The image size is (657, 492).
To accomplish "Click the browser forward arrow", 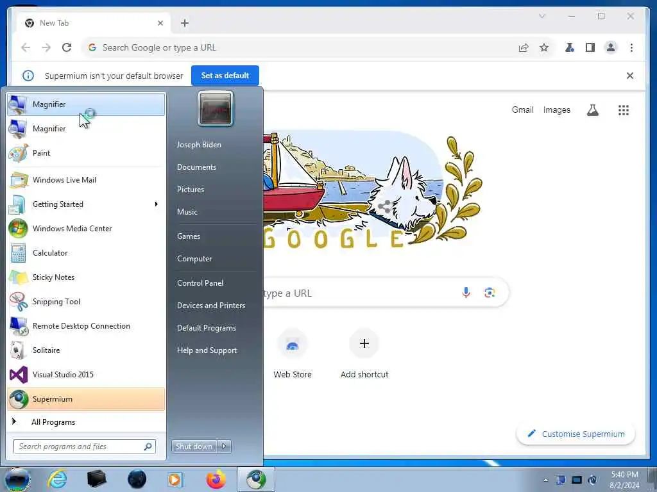I will tap(46, 47).
